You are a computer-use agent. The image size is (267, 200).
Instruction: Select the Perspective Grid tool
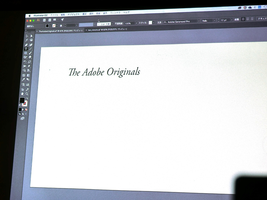tap(29, 70)
